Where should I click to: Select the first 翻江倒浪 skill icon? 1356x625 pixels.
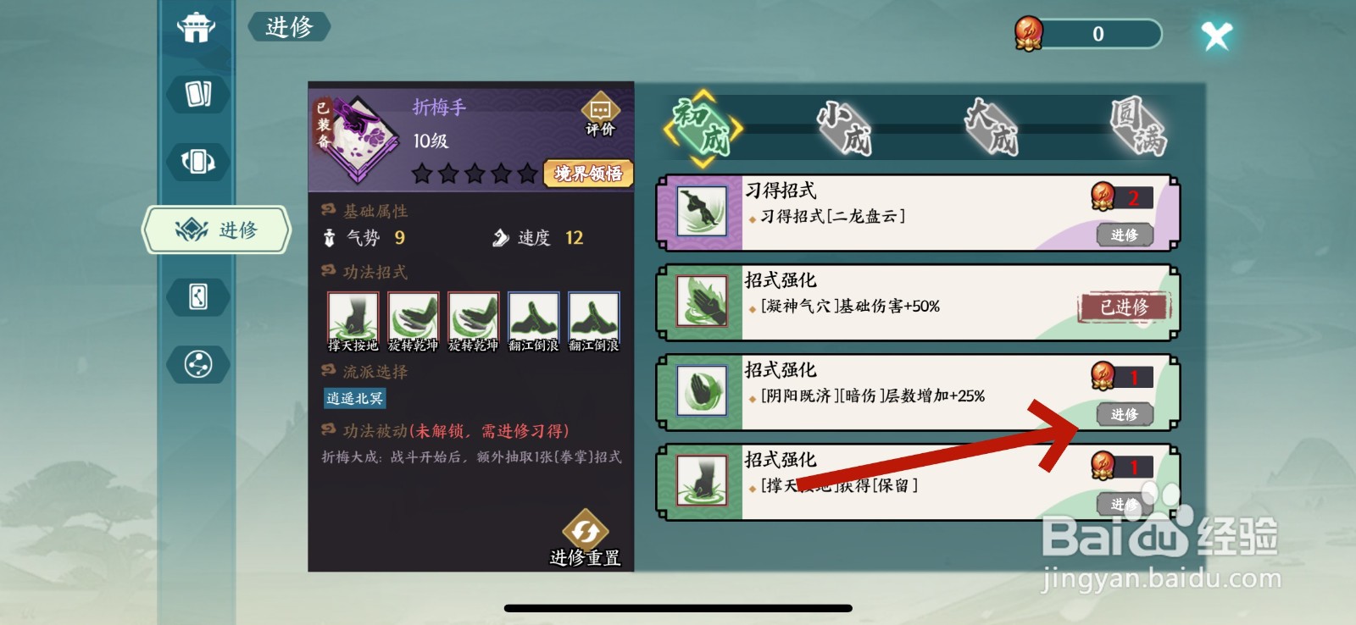533,322
